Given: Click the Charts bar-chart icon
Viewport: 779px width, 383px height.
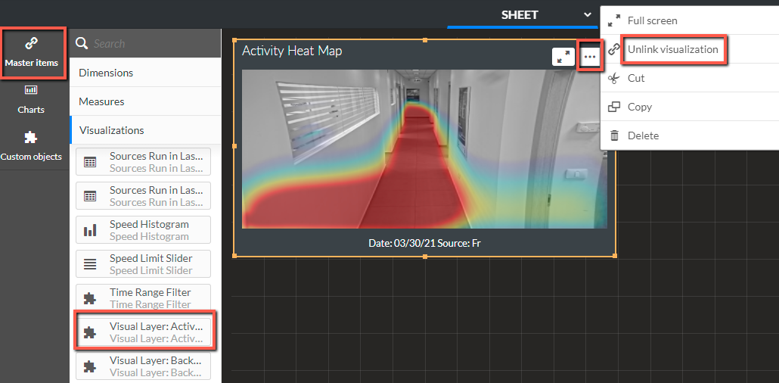Looking at the screenshot, I should tap(31, 90).
